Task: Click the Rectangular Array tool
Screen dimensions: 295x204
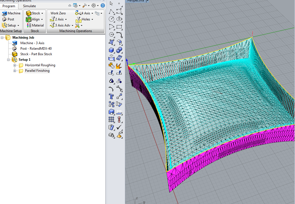Action: (x=111, y=120)
